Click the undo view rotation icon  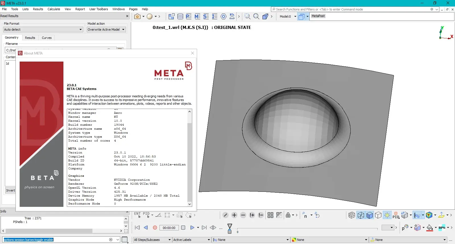coord(317,215)
